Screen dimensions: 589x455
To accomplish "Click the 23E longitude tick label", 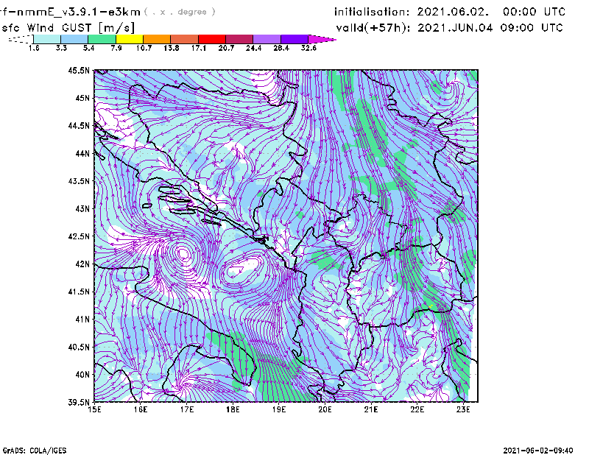I will click(463, 409).
